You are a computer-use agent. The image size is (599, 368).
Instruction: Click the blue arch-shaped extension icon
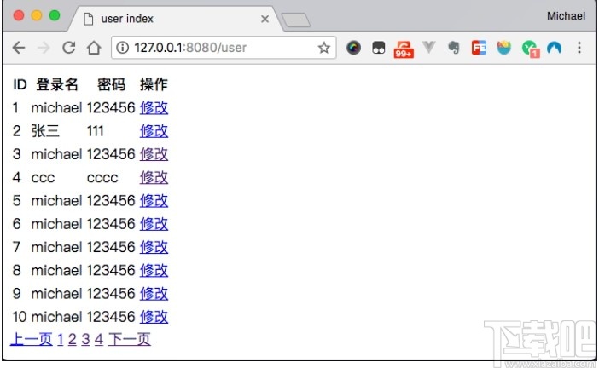555,48
